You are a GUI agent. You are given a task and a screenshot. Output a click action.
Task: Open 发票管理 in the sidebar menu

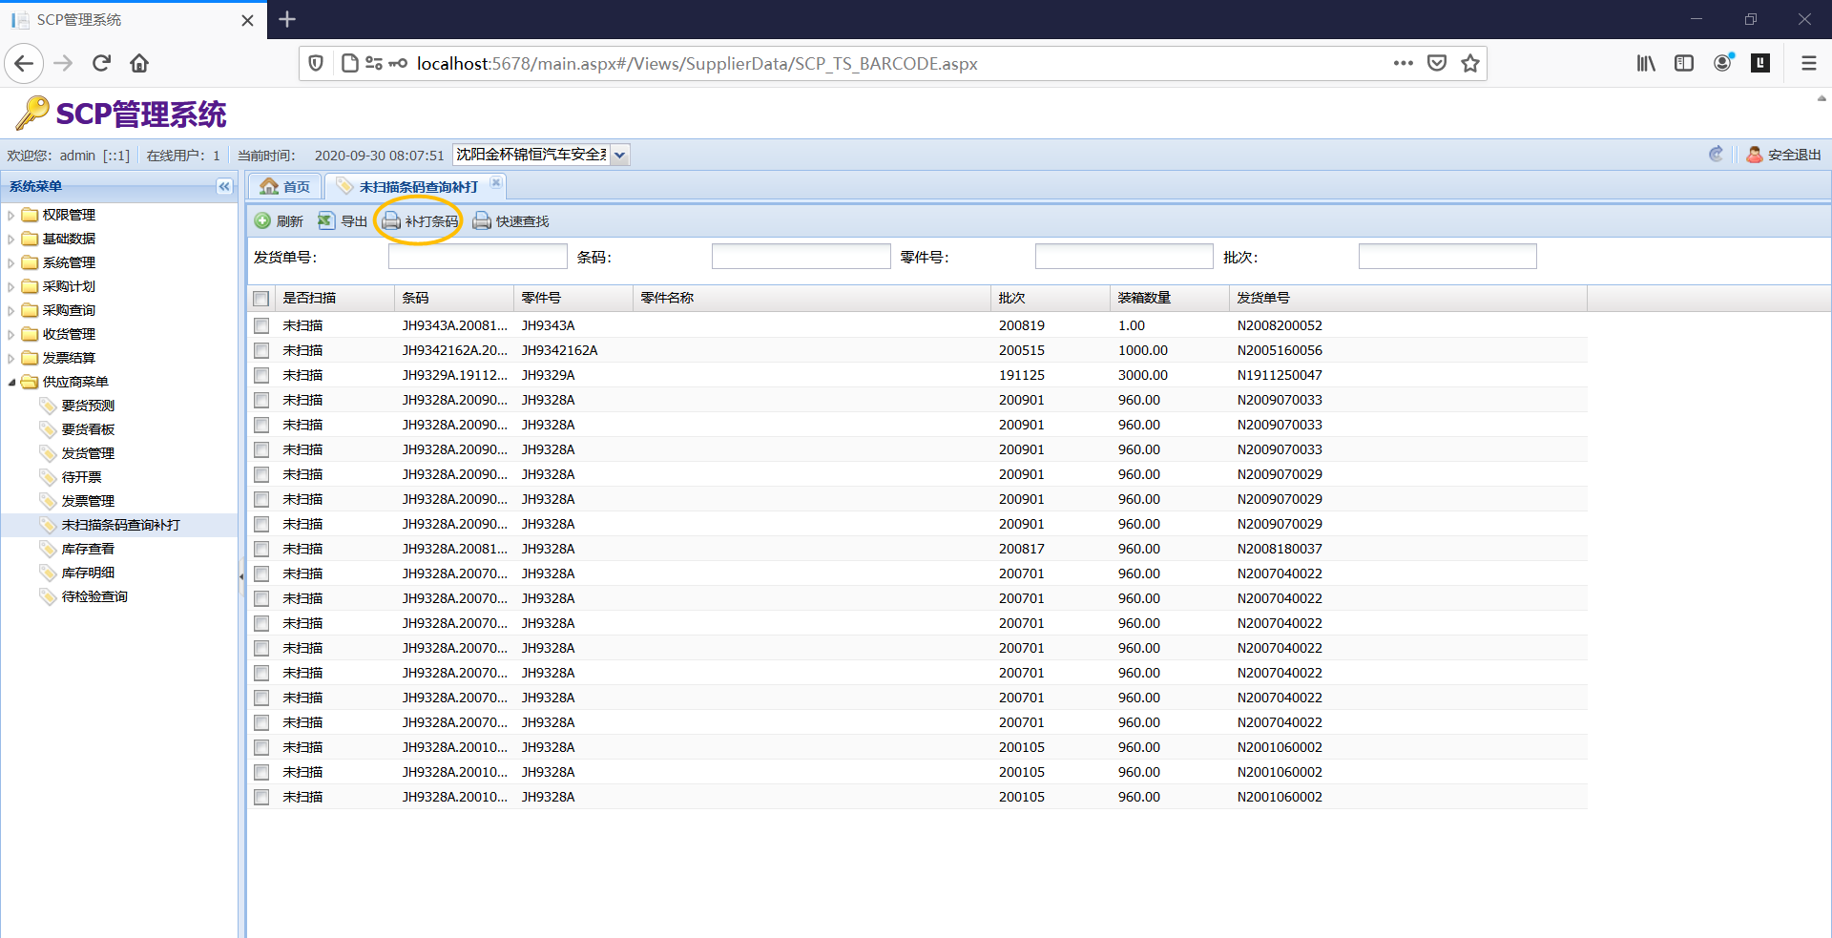tap(88, 501)
